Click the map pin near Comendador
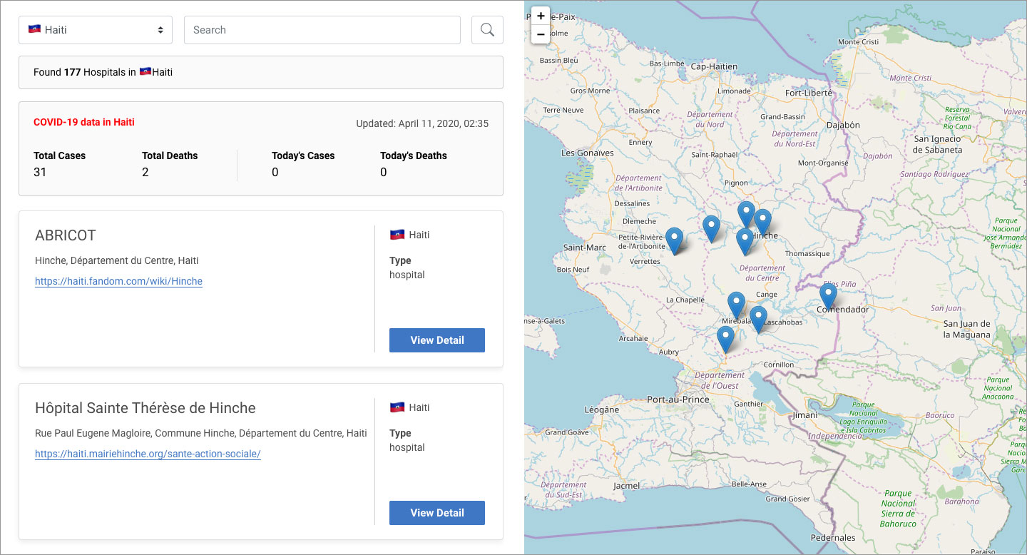Image resolution: width=1027 pixels, height=555 pixels. point(827,295)
